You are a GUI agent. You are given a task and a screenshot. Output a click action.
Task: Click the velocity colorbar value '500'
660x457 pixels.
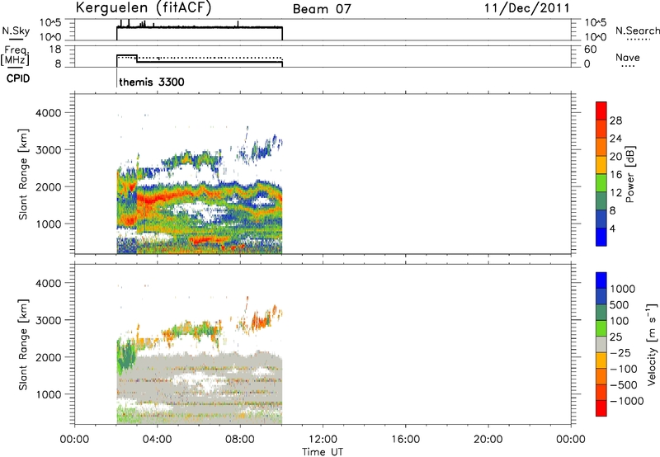click(619, 305)
